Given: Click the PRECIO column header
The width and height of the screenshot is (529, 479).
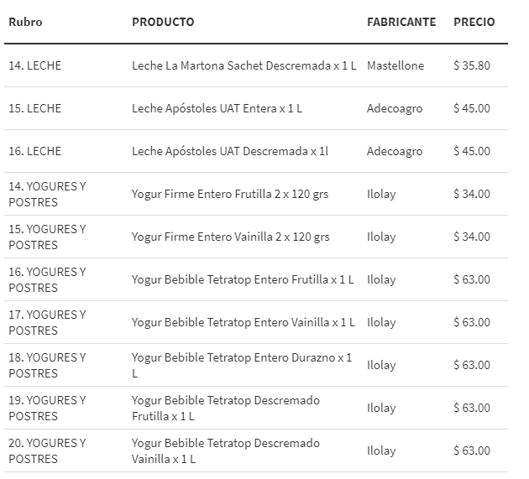Looking at the screenshot, I should coord(474,22).
